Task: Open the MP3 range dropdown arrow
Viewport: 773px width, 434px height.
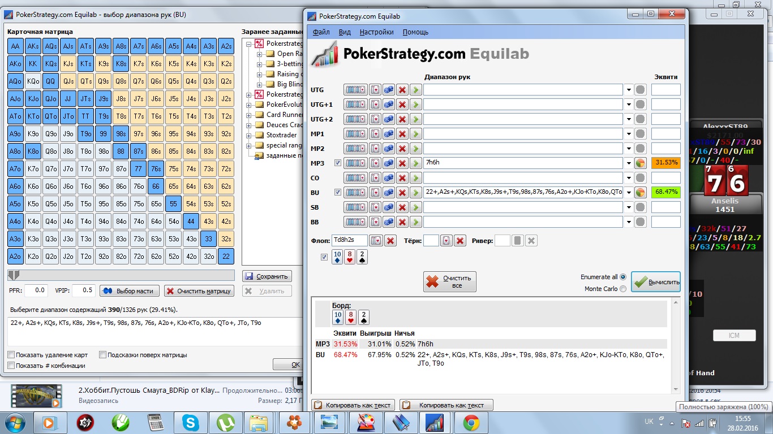Action: click(x=629, y=163)
